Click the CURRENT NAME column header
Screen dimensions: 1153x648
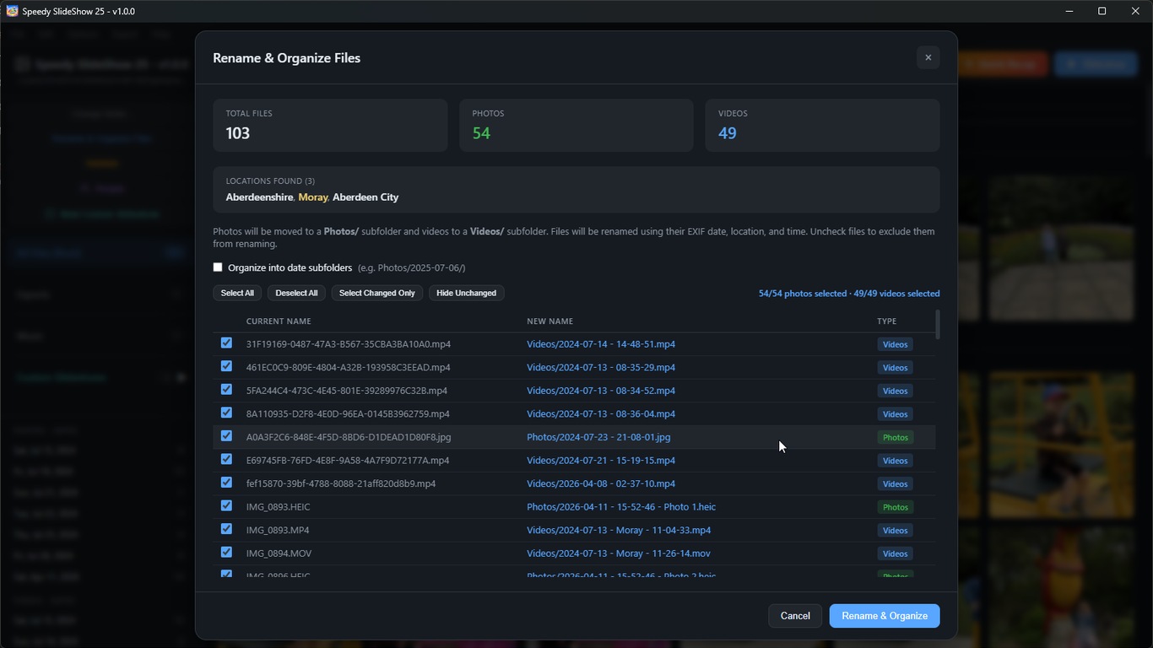click(x=279, y=321)
